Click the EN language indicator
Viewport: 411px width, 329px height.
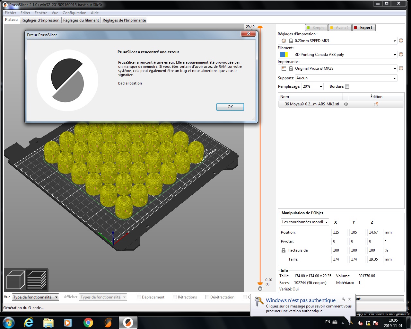[x=328, y=322]
